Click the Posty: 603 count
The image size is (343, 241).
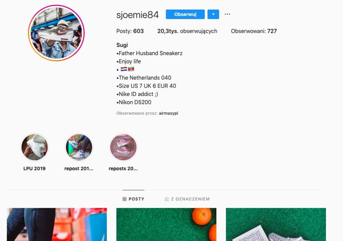[x=130, y=31]
